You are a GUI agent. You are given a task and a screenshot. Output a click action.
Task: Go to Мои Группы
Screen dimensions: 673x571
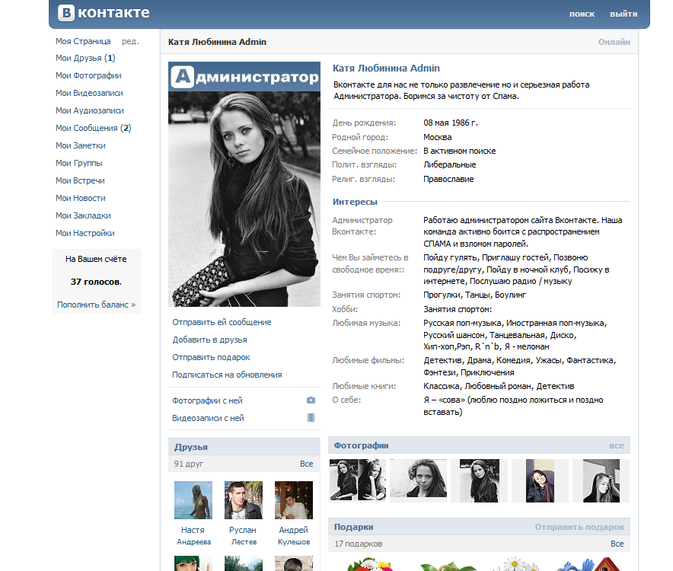[79, 163]
